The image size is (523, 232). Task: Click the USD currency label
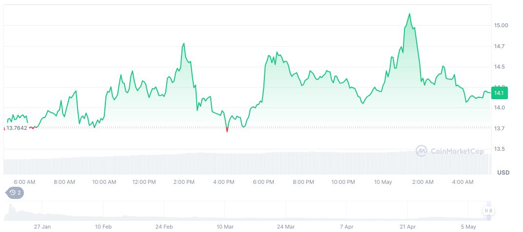(503, 173)
